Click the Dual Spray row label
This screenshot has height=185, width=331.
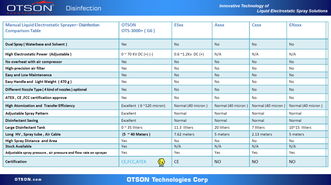36,44
